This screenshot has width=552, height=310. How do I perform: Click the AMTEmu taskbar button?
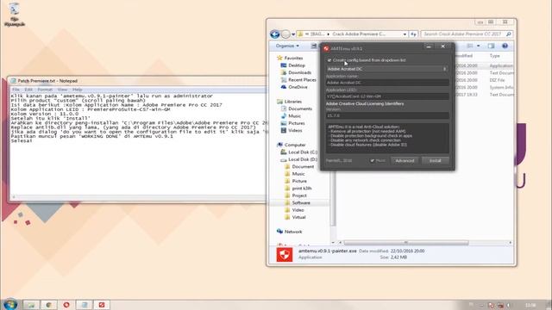[x=102, y=305]
